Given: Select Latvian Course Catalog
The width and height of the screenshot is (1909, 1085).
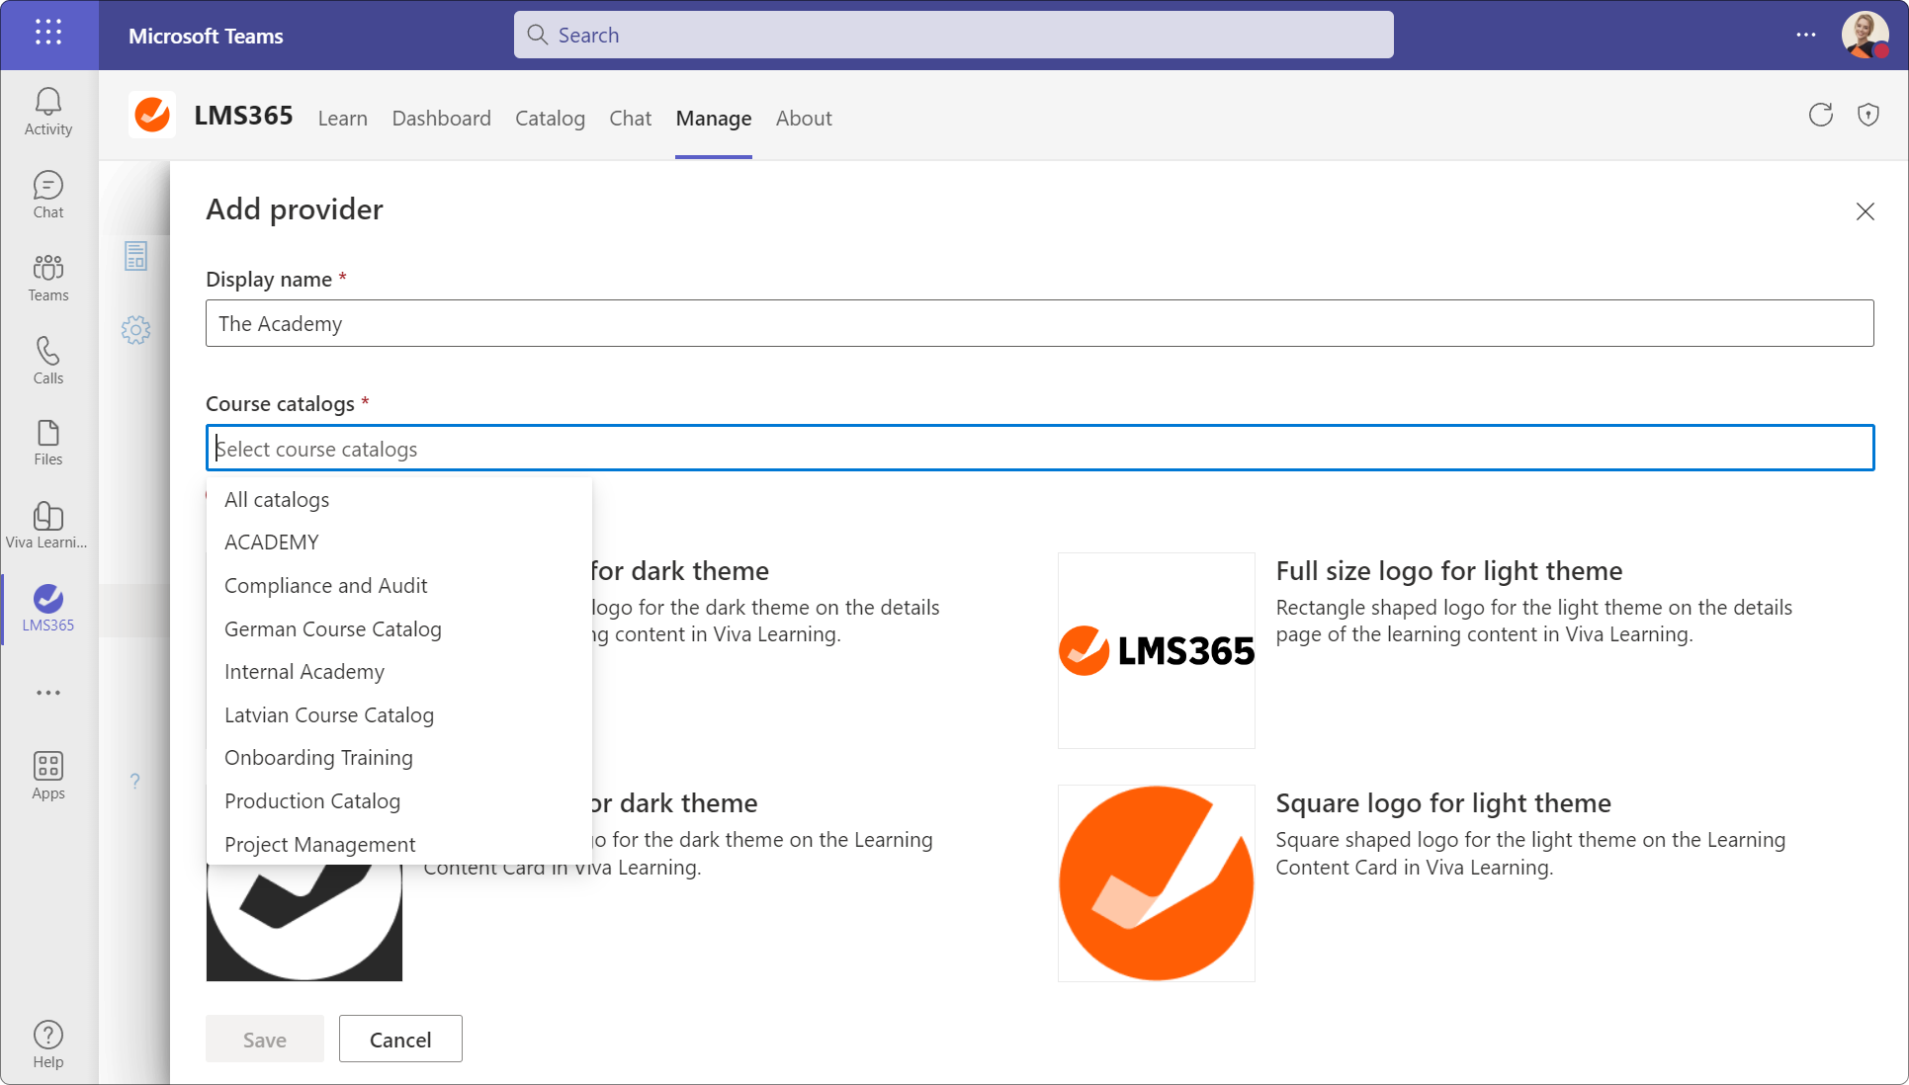Looking at the screenshot, I should click(399, 715).
